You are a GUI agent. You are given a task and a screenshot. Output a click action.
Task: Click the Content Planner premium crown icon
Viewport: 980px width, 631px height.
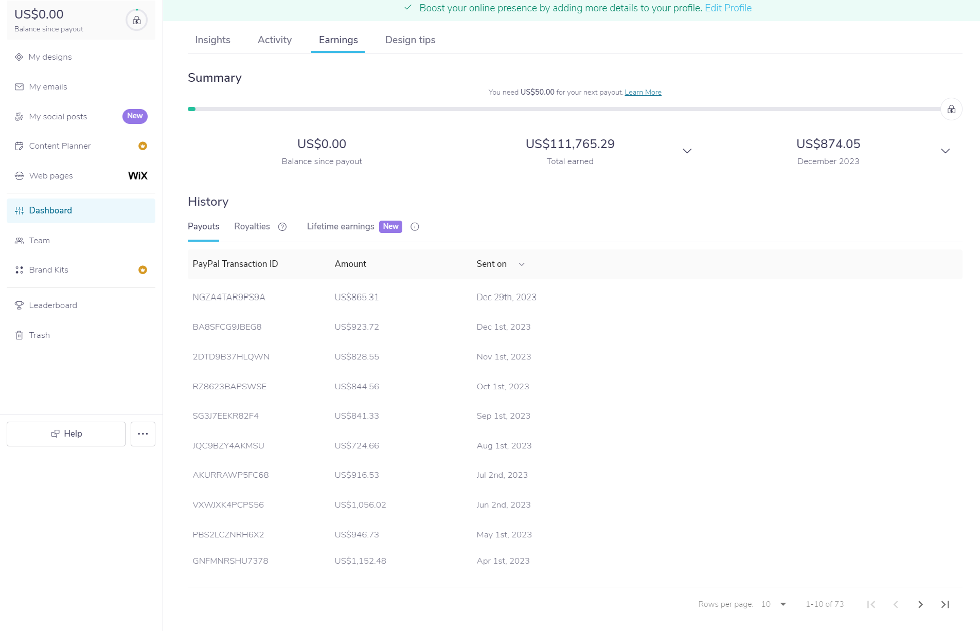pyautogui.click(x=143, y=146)
